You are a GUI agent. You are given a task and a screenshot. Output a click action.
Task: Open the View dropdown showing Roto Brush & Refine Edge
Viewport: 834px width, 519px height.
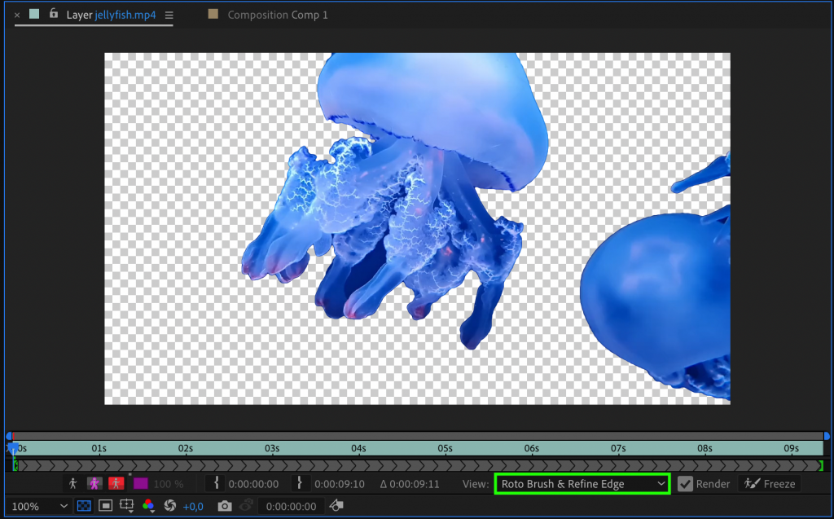[x=582, y=483]
